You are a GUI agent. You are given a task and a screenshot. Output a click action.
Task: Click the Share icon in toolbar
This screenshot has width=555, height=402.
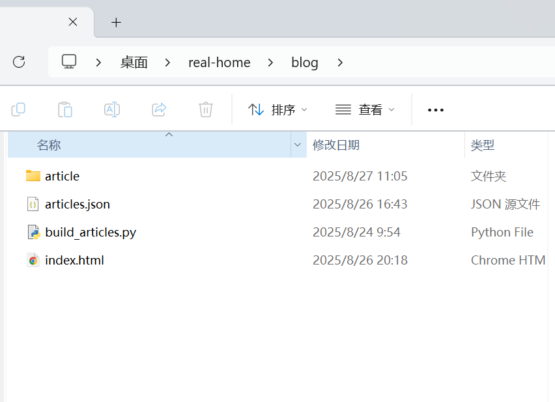click(x=159, y=109)
